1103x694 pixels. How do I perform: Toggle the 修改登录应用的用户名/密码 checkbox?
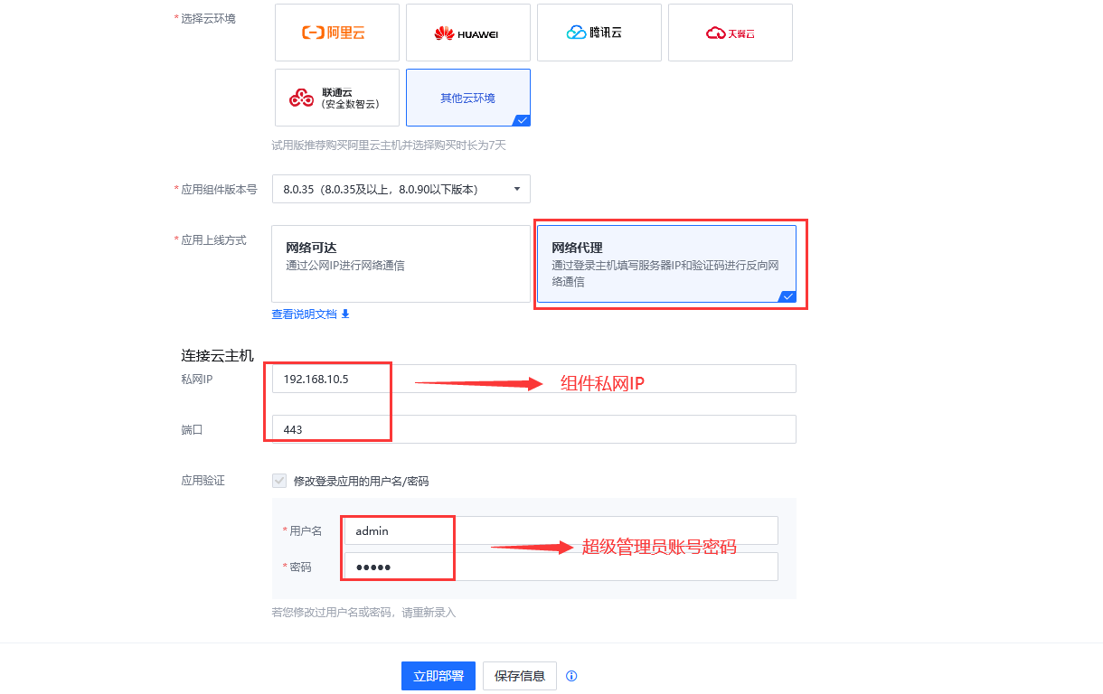point(279,481)
